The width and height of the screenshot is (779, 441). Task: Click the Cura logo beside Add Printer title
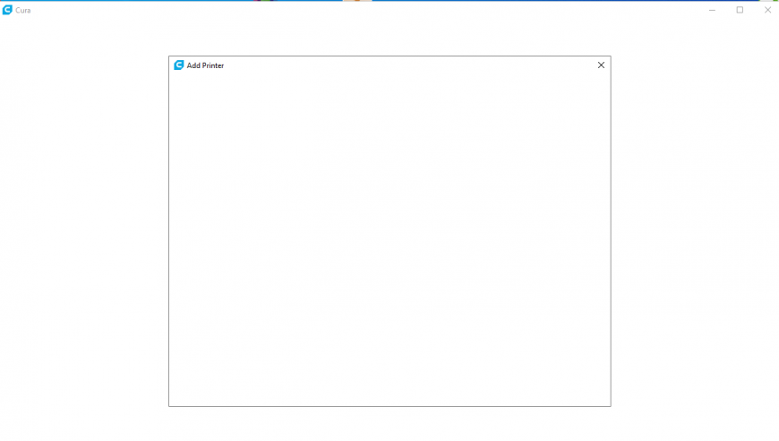click(x=178, y=65)
